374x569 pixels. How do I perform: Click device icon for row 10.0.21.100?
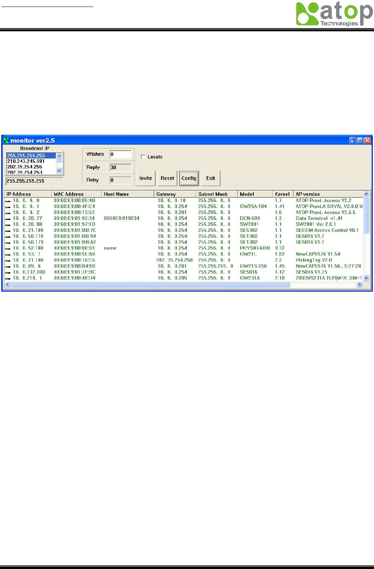click(x=8, y=231)
